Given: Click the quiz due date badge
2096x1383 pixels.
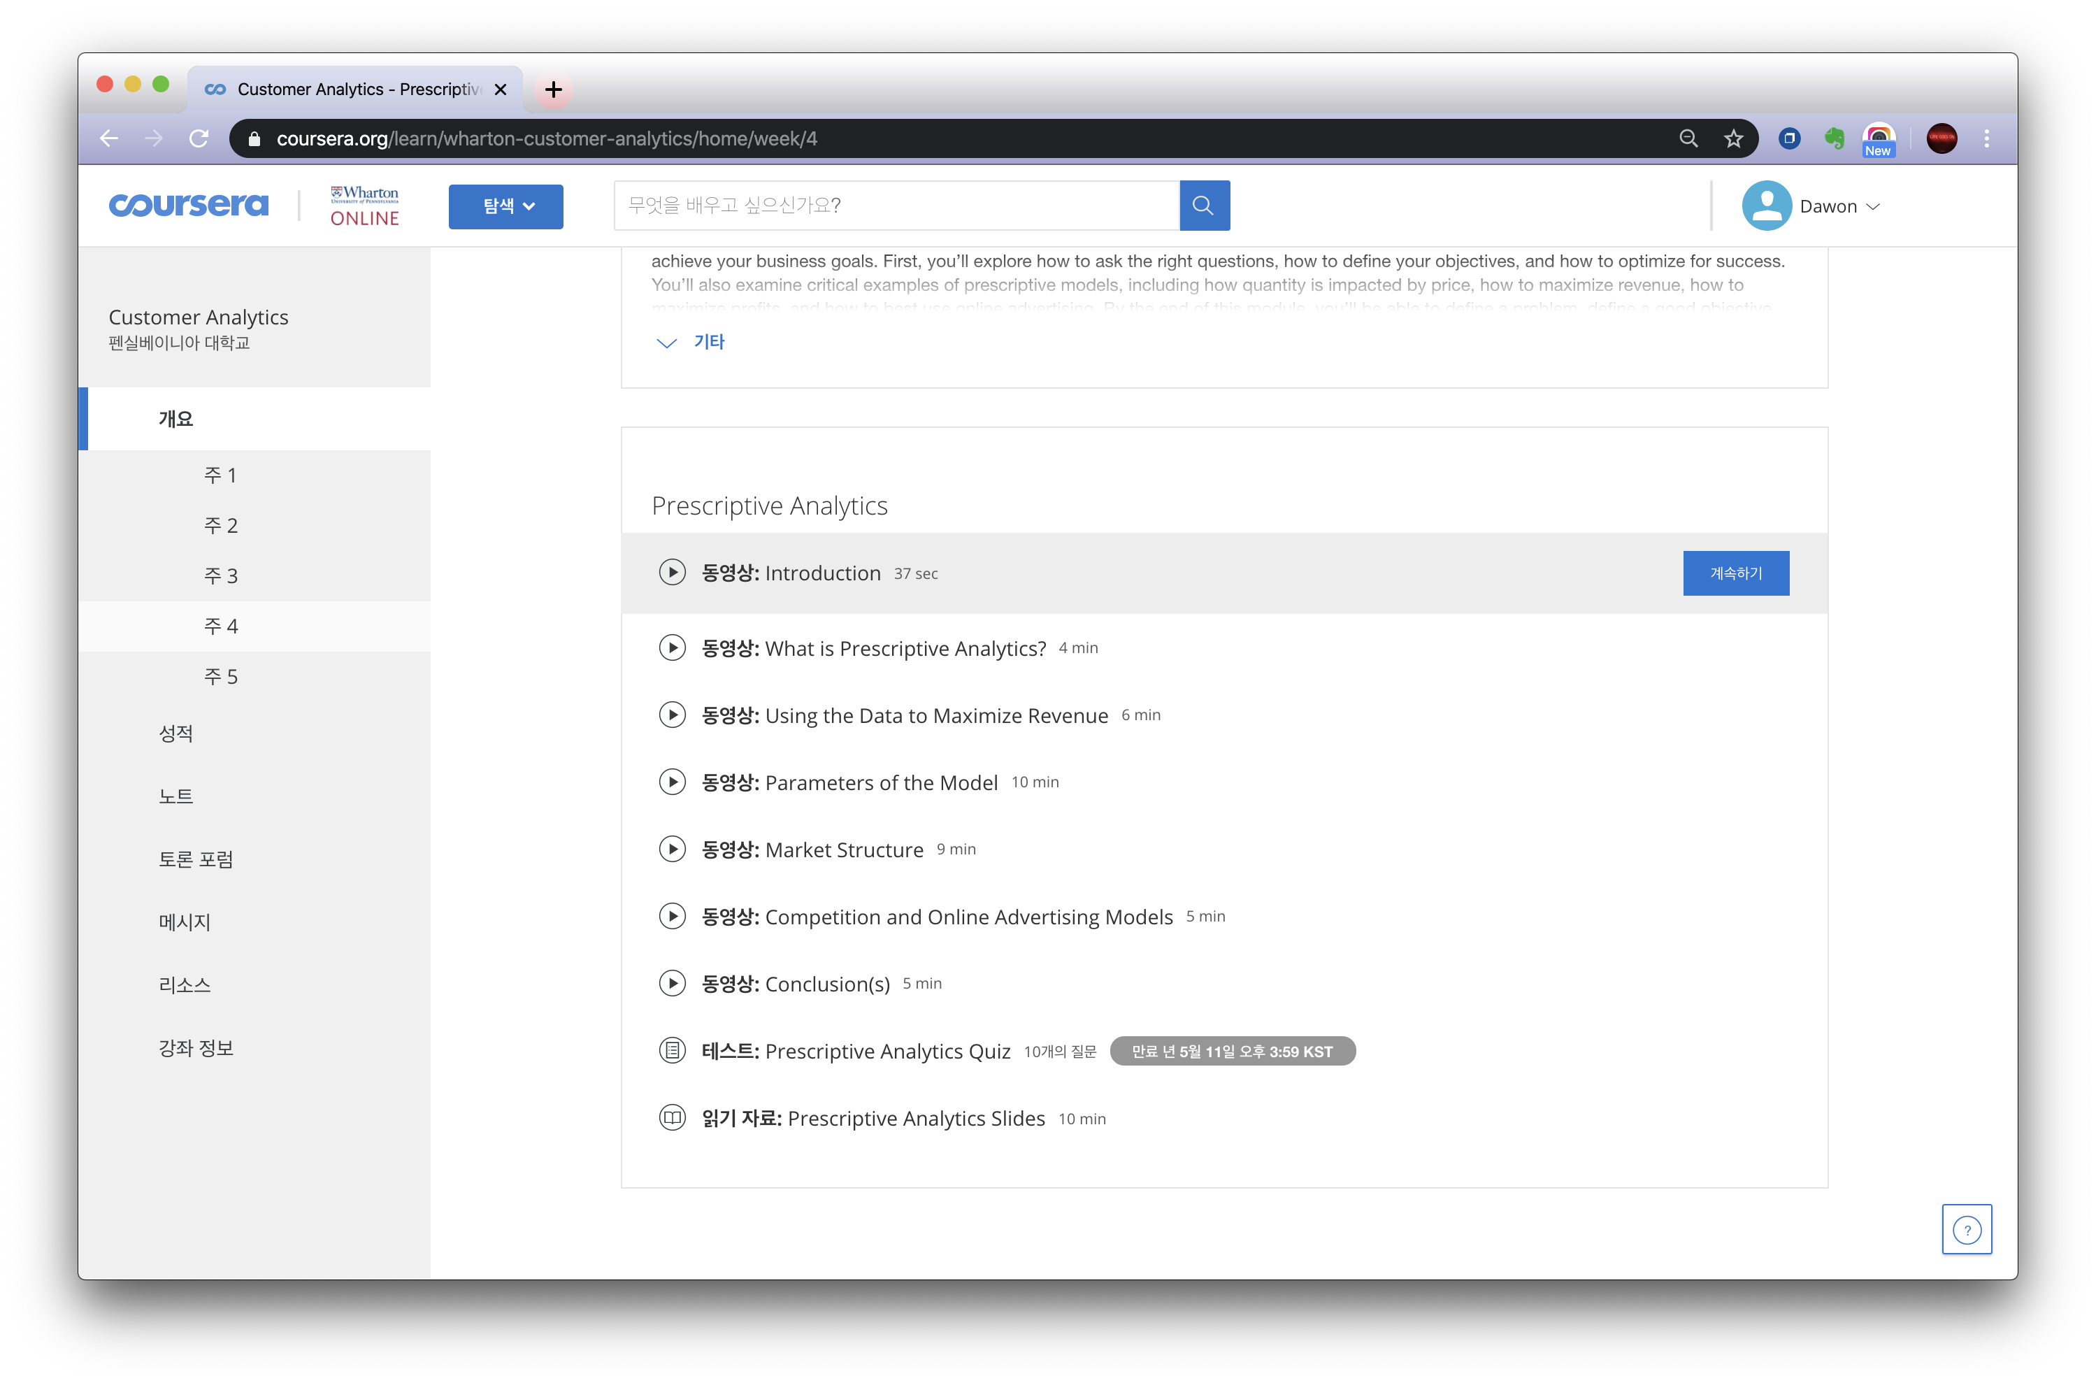Looking at the screenshot, I should coord(1232,1052).
